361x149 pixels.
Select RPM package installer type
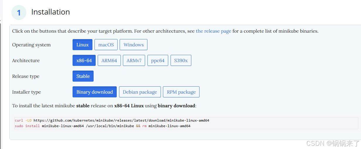[181, 92]
